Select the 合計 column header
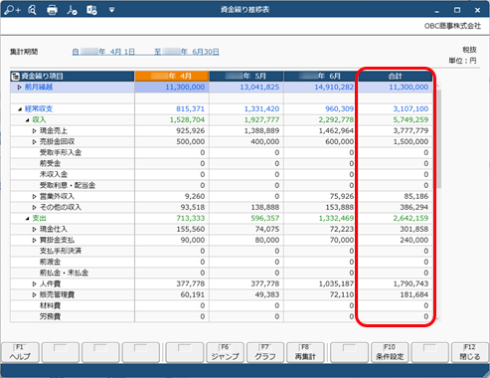490x378 pixels. [396, 77]
